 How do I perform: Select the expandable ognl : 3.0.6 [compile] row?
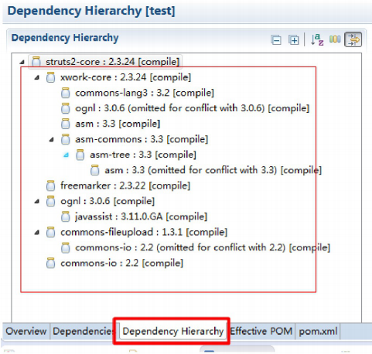tap(101, 201)
